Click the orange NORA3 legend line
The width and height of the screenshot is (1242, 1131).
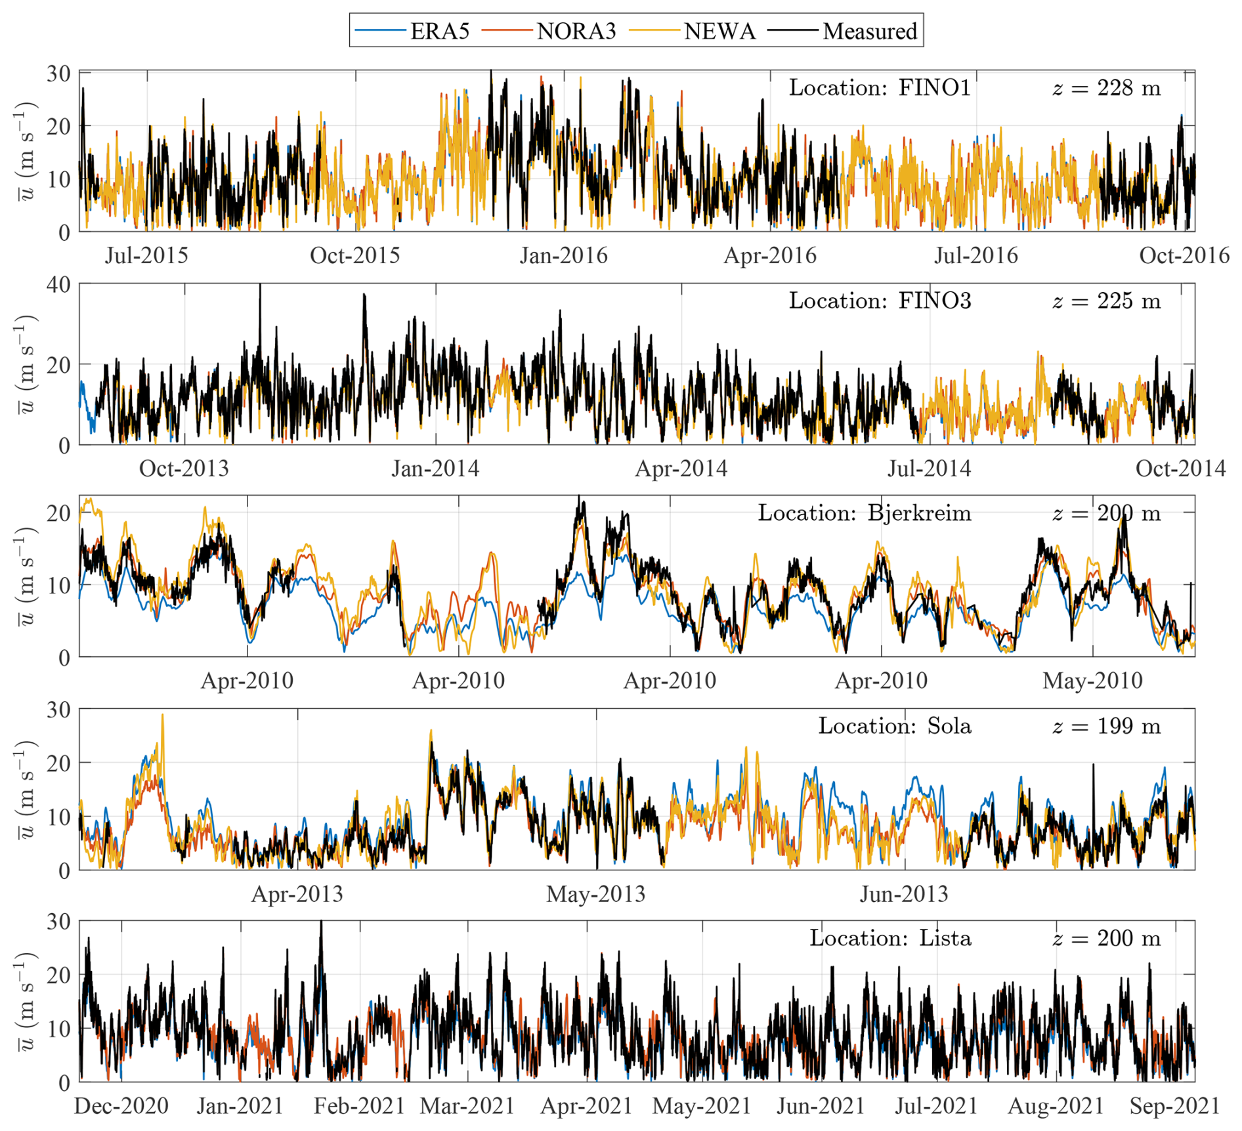click(x=506, y=31)
